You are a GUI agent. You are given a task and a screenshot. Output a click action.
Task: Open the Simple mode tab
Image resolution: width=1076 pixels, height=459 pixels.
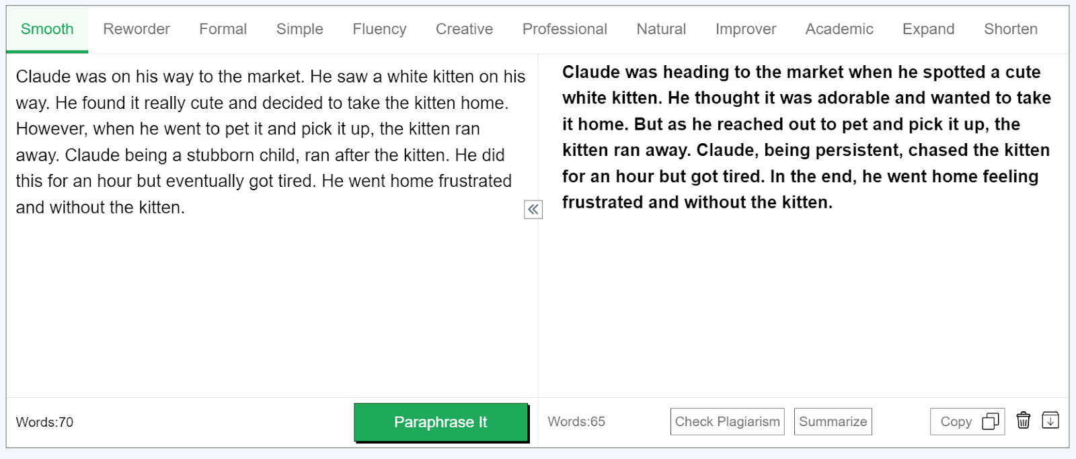[x=299, y=29]
